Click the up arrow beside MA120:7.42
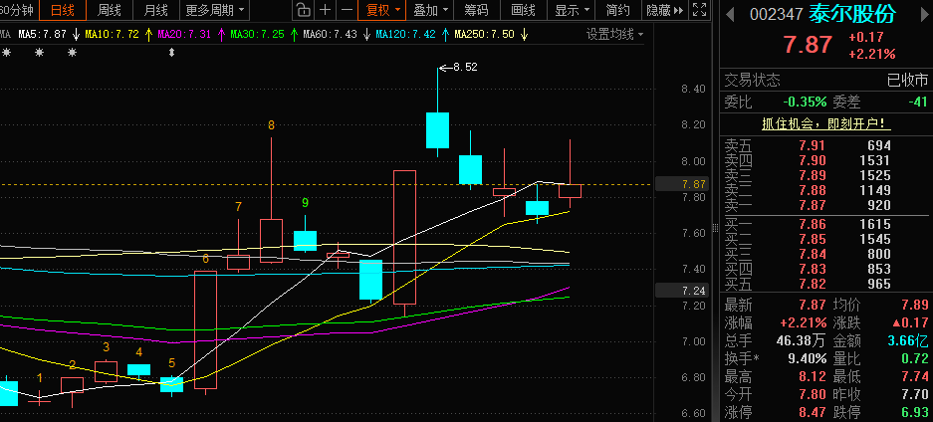This screenshot has width=933, height=422. tap(445, 35)
